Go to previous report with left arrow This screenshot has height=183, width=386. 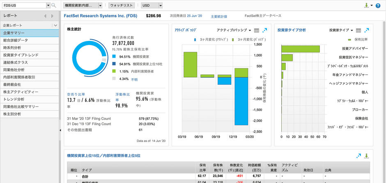[45, 16]
